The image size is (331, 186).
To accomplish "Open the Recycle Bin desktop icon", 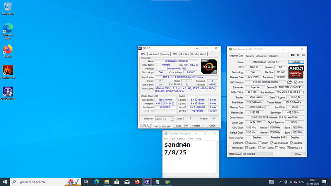I will (8, 9).
